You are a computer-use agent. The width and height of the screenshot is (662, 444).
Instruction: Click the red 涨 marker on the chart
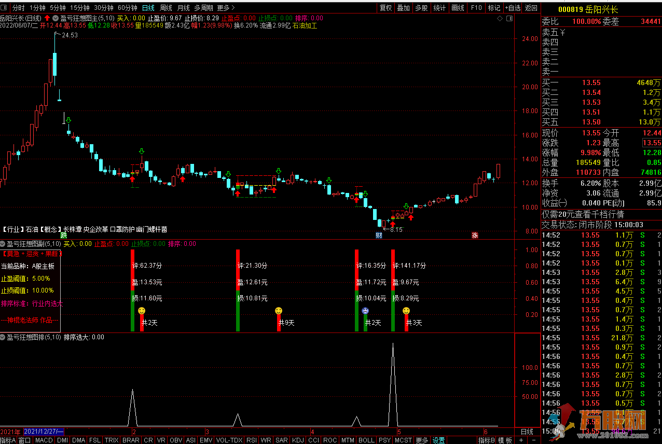[474, 235]
